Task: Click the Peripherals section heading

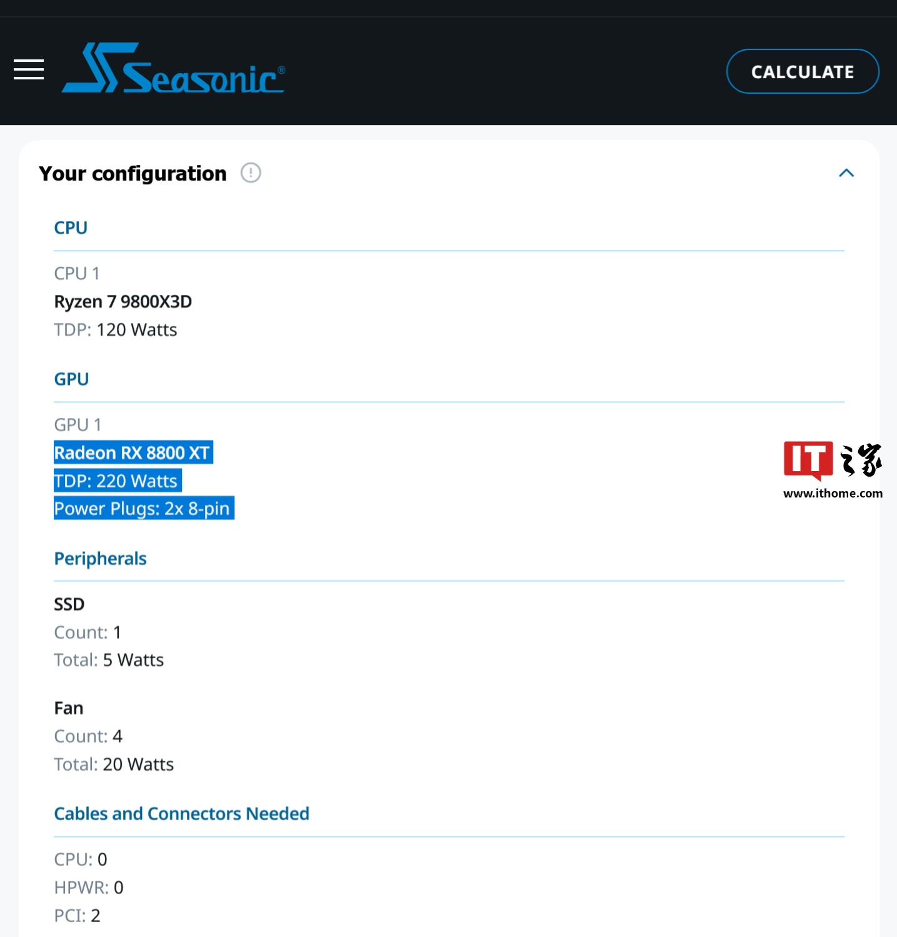Action: click(100, 558)
